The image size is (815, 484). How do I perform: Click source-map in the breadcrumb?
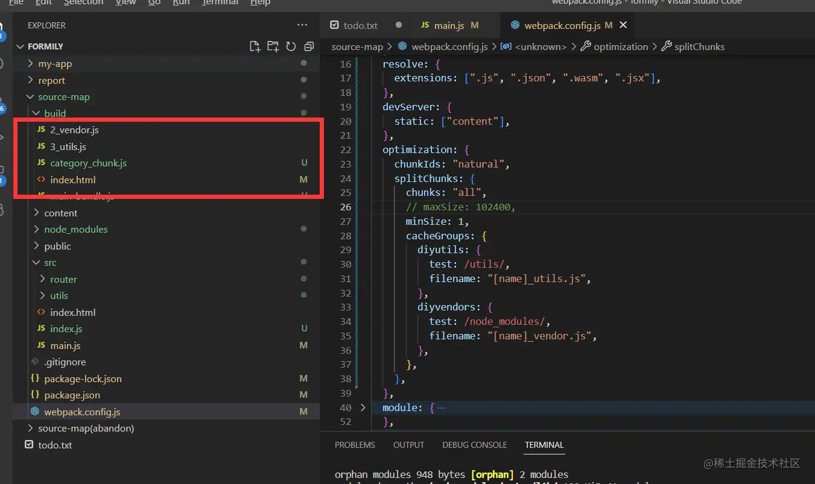[x=357, y=46]
